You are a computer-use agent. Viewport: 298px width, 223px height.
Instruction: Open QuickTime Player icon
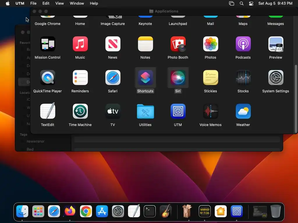click(x=47, y=78)
